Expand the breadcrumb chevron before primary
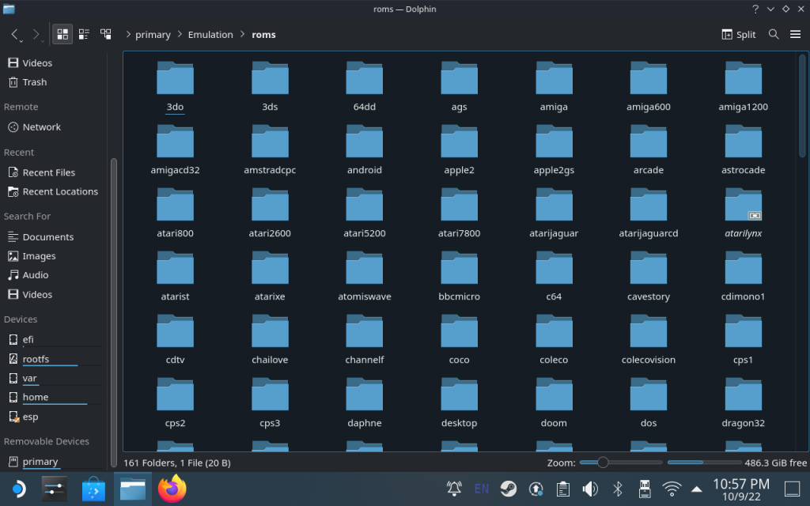The image size is (810, 506). [128, 35]
